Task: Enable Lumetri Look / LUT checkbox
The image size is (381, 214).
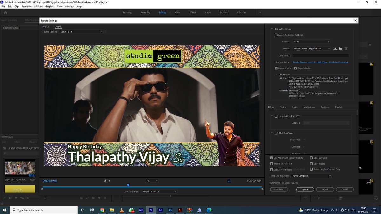Action: pyautogui.click(x=276, y=116)
